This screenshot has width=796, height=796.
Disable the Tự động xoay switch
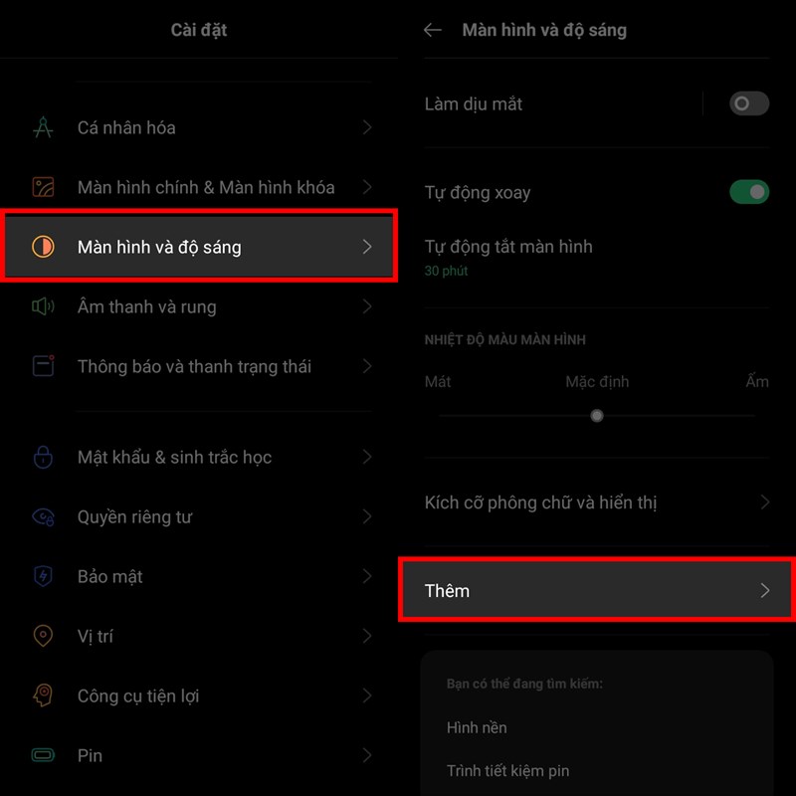pos(749,192)
